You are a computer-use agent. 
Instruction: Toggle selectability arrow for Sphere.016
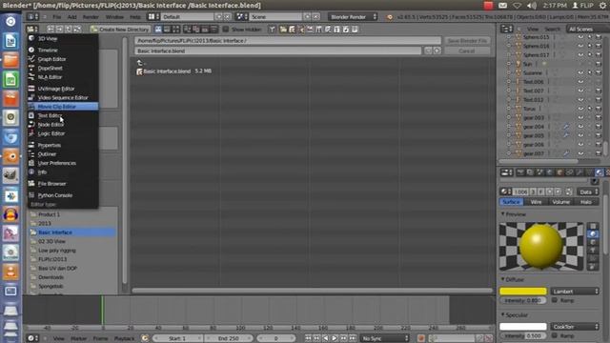[590, 46]
